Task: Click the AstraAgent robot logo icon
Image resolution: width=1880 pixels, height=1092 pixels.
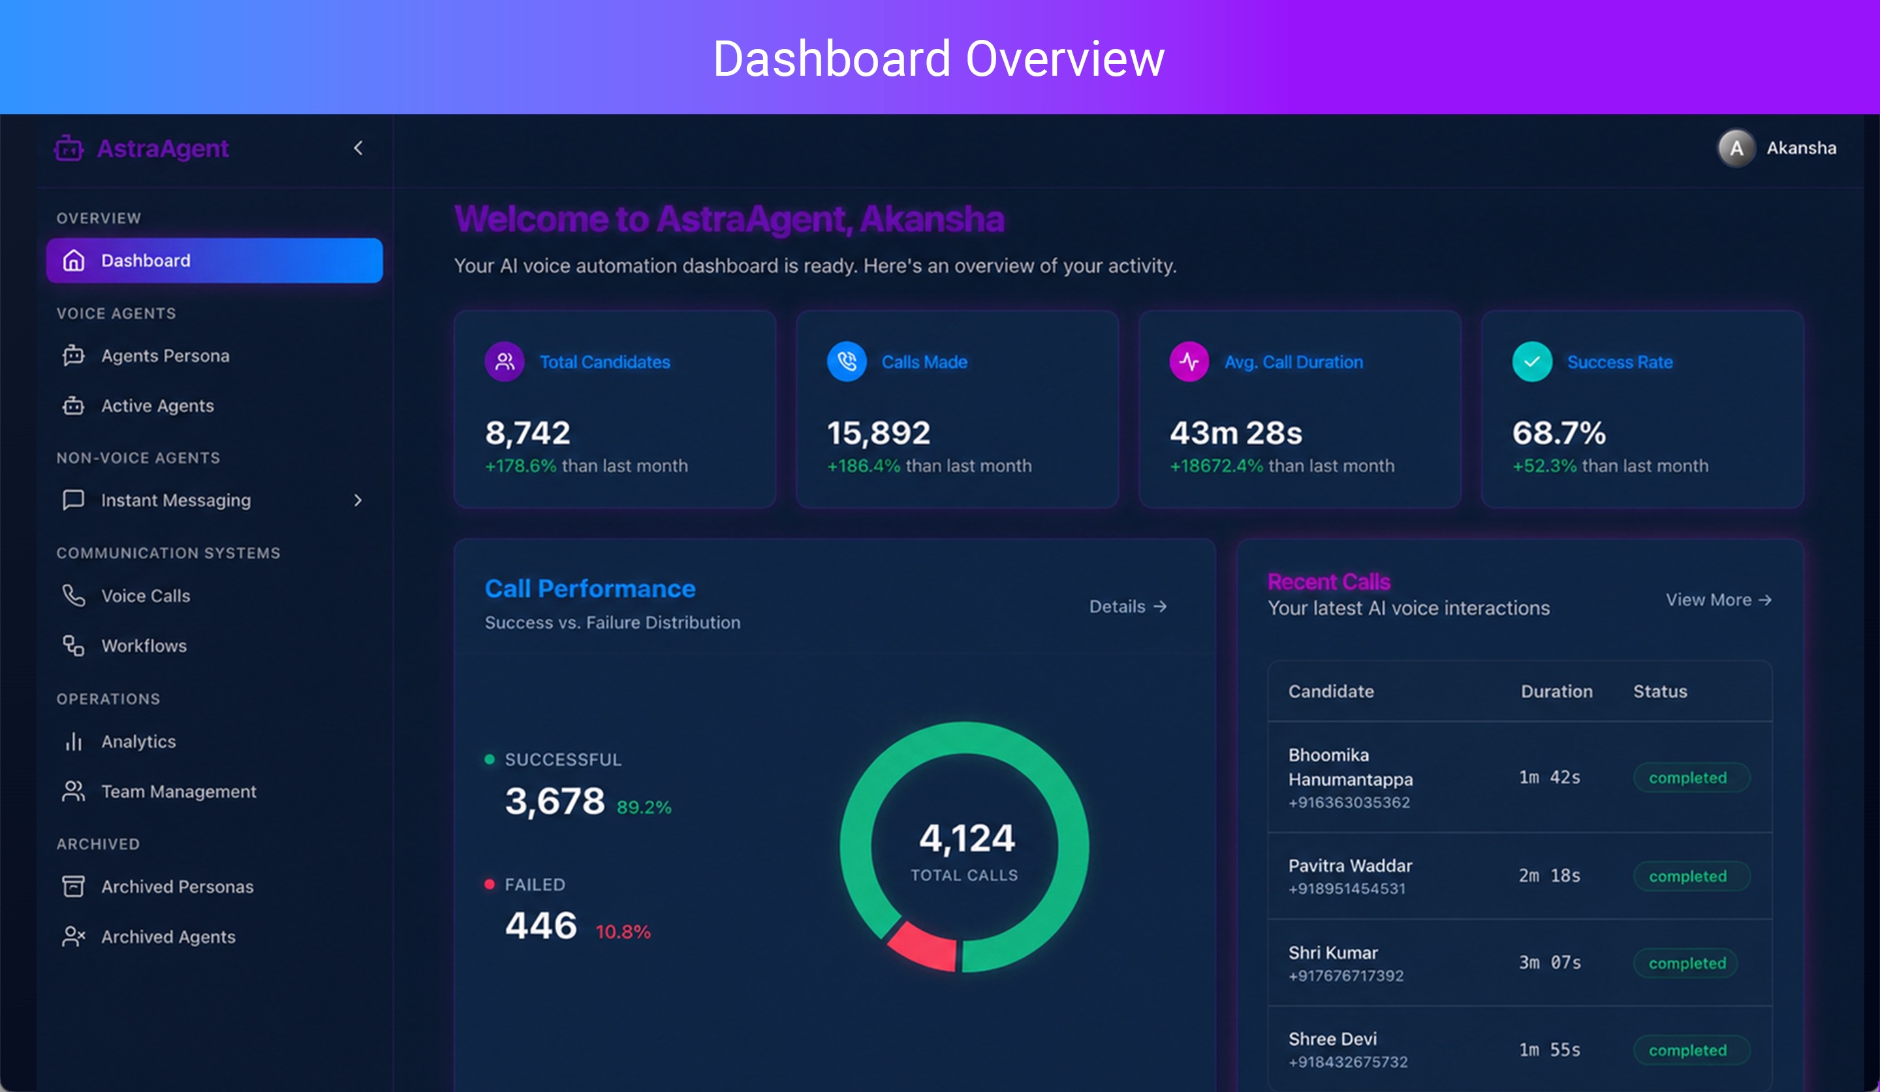Action: point(69,148)
